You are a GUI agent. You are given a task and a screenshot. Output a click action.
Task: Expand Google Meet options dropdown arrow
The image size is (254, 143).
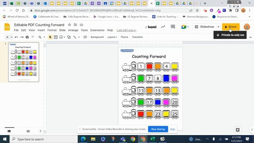coord(188,27)
